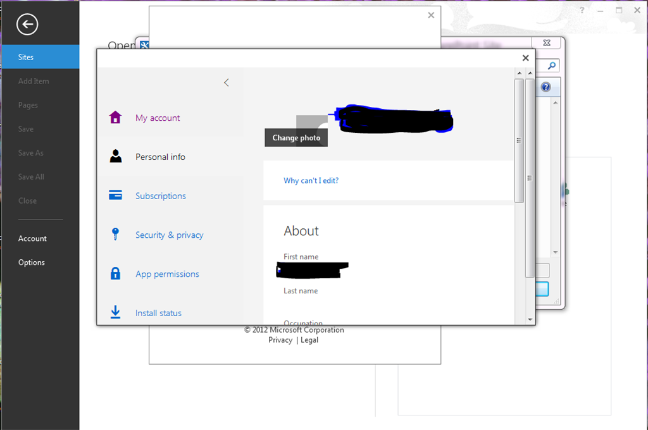Click the blue help icon in the Open Site dialog

pos(546,87)
